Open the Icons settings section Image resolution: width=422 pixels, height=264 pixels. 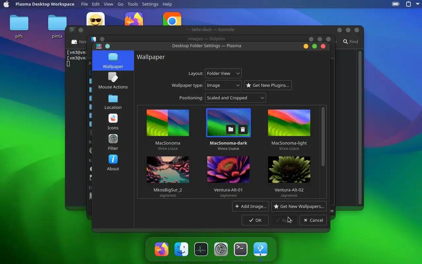pos(113,122)
